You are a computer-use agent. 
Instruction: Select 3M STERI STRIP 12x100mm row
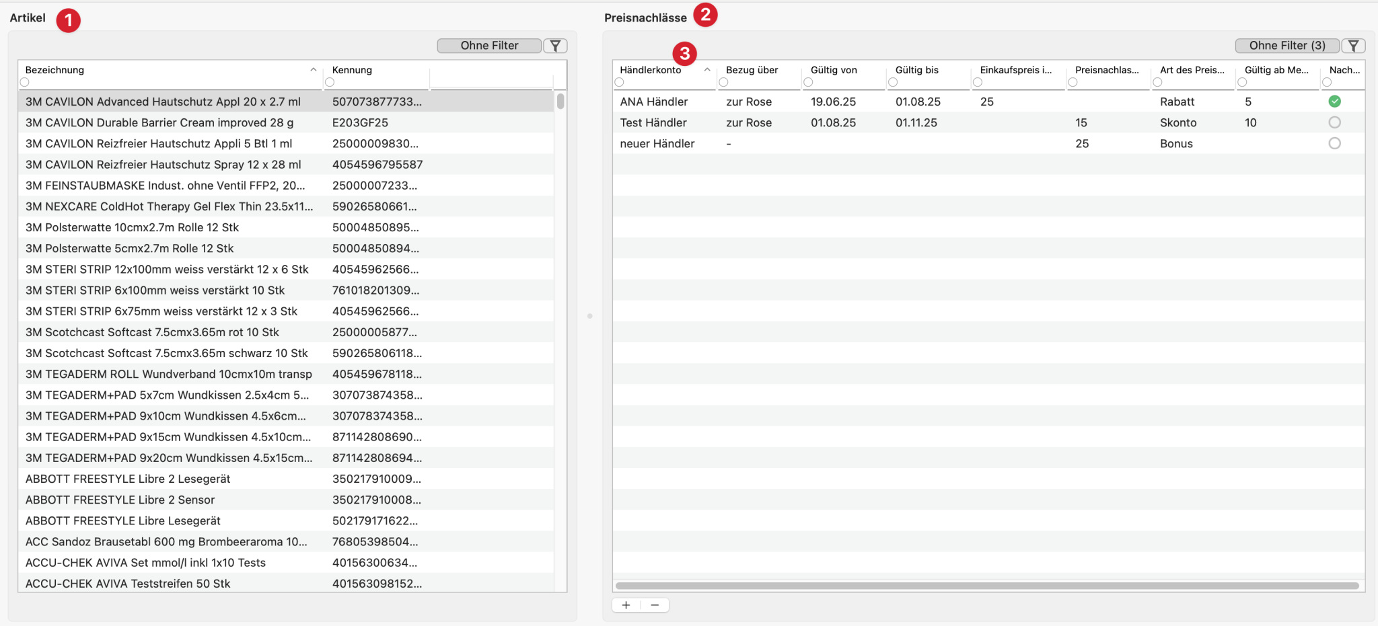point(286,269)
